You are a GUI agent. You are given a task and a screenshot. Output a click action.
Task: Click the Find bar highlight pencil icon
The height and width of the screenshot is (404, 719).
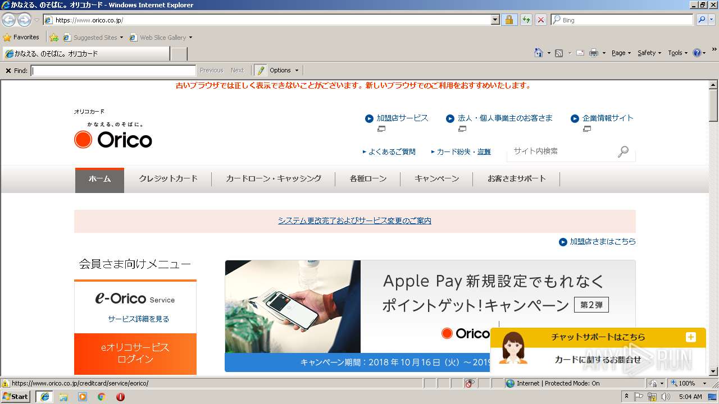click(x=261, y=70)
